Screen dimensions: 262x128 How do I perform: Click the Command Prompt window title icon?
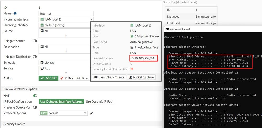(167, 29)
